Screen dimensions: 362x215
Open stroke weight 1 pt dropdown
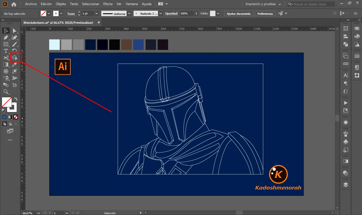(x=97, y=14)
